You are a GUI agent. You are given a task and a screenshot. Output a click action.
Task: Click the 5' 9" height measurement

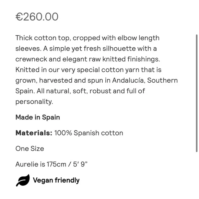click(80, 164)
